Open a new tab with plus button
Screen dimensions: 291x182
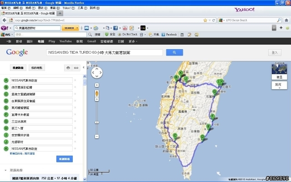[x=60, y=13]
